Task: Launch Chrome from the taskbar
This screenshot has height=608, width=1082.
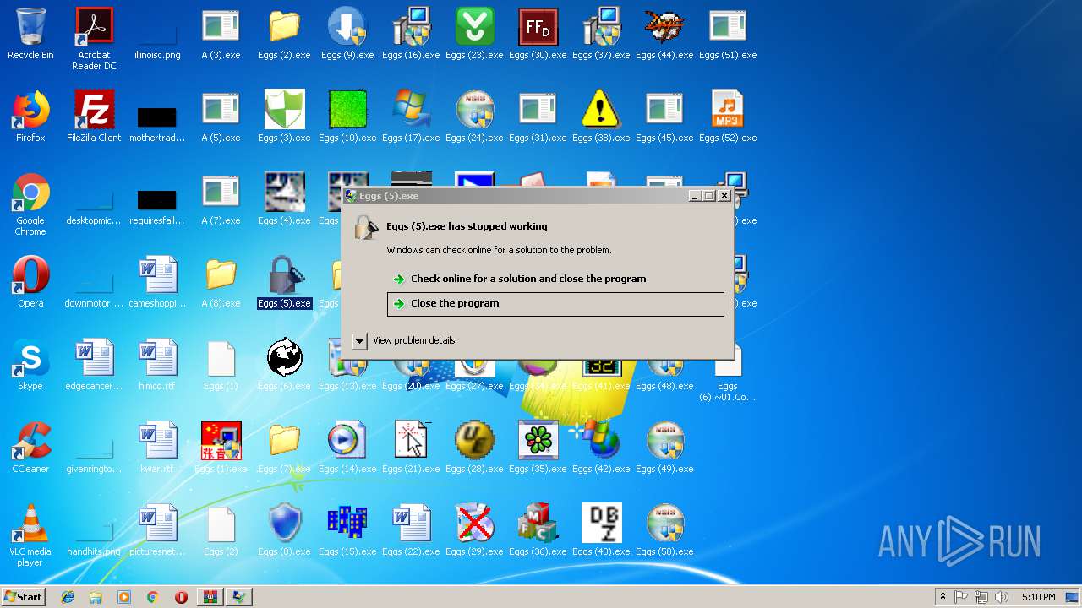Action: [153, 597]
